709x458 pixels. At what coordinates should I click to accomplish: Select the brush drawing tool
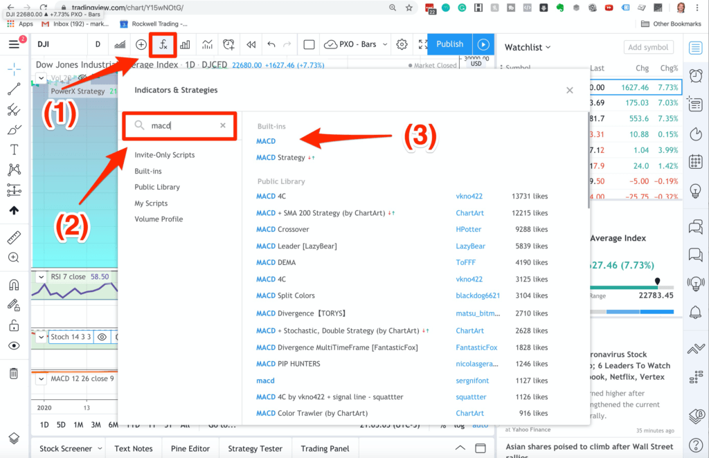coord(14,130)
